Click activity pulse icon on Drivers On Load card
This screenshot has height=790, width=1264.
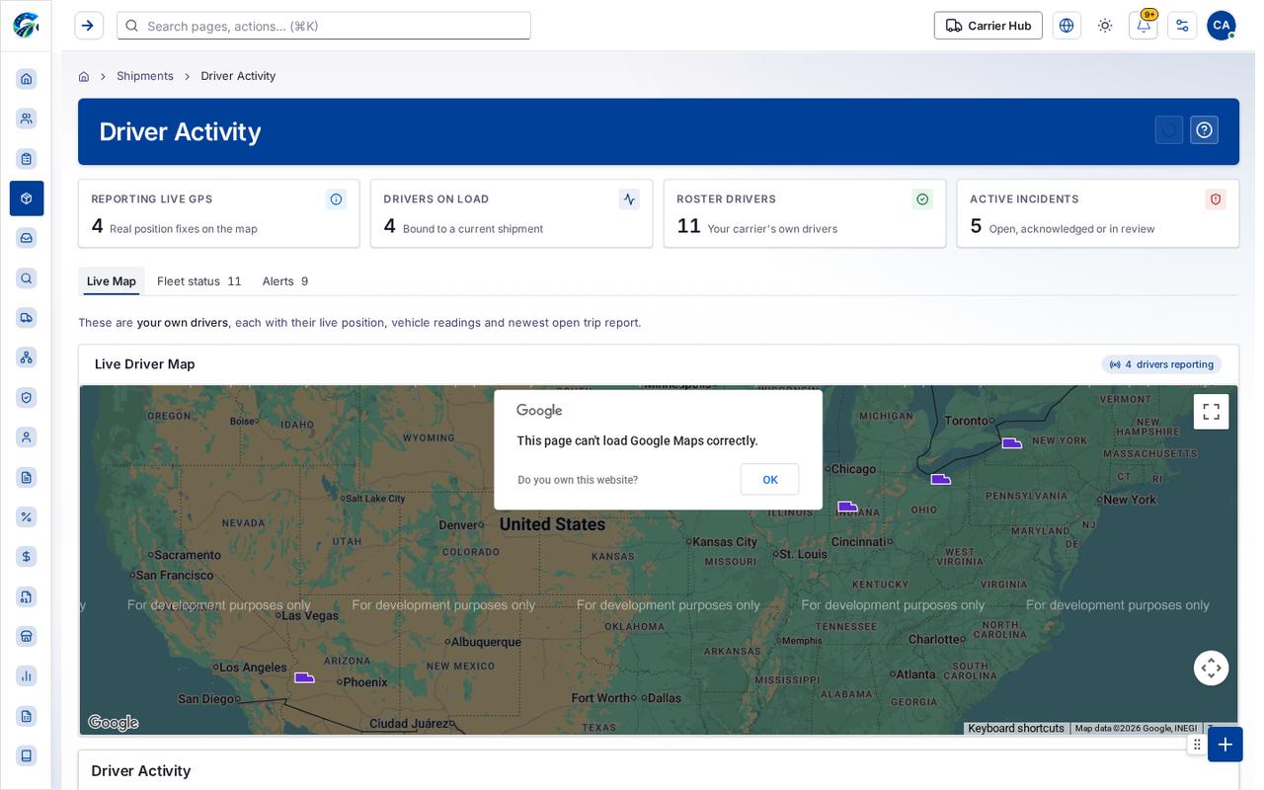click(629, 199)
